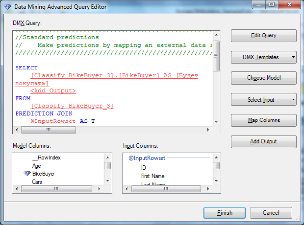Click the <Add Output> placeholder in query

click(x=53, y=91)
